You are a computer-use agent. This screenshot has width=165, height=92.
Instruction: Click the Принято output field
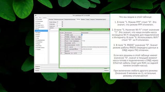[72, 71]
